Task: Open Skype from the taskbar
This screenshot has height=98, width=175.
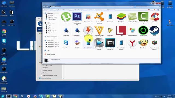Action: click(x=42, y=96)
